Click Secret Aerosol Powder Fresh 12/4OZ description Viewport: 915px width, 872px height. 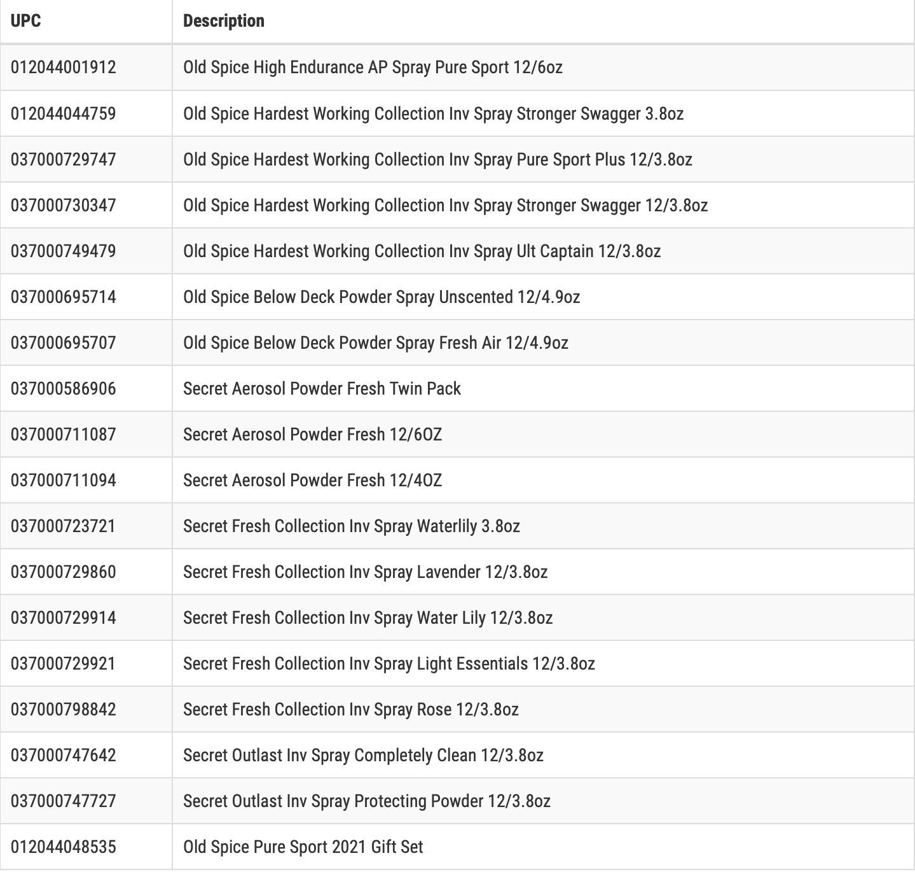[x=312, y=480]
